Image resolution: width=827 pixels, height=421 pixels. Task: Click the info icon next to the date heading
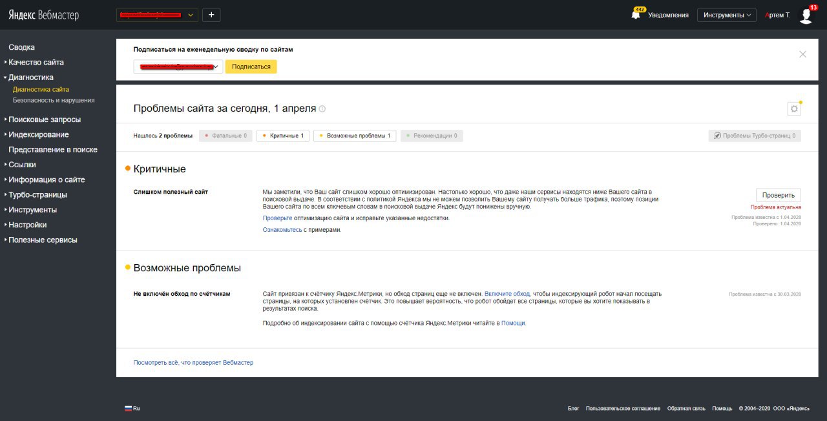[322, 108]
